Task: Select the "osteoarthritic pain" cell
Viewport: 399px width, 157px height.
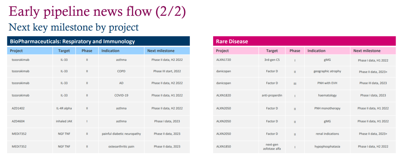Action: click(121, 146)
